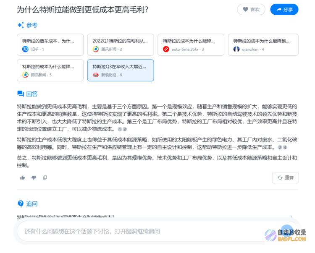Screen dimensions: 315x253
Task: Click the 腾讯新闻 icon on card 5
Action: click(x=25, y=75)
